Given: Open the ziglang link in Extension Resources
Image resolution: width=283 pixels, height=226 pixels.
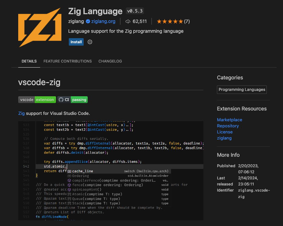Looking at the screenshot, I should [224, 138].
